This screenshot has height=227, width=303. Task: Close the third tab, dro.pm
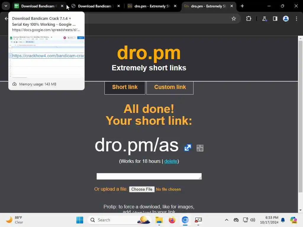[x=175, y=6]
